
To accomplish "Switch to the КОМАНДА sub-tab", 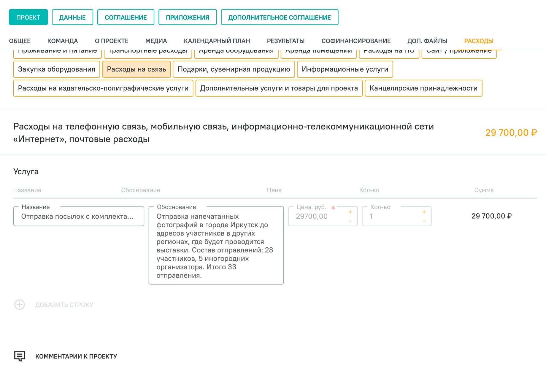I will (x=63, y=41).
